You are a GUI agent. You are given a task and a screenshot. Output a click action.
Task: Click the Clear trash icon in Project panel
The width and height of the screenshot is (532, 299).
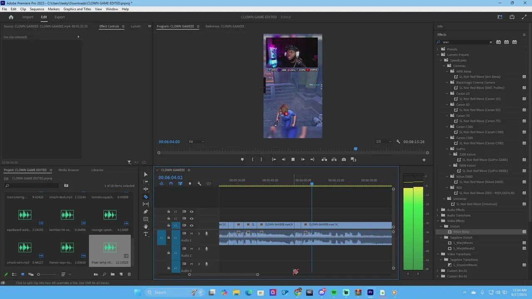129,274
